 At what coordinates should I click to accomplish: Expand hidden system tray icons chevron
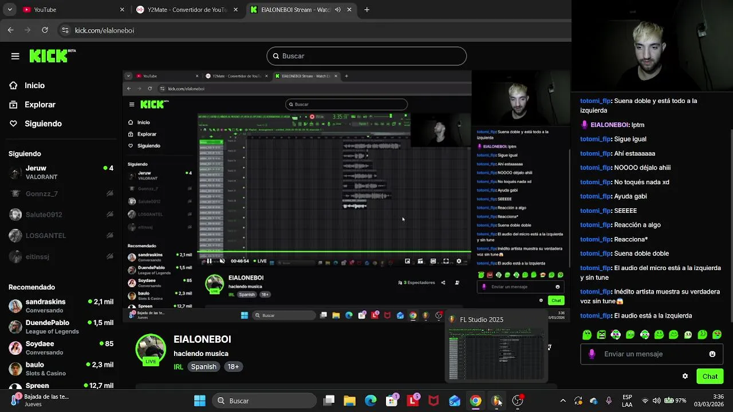pyautogui.click(x=563, y=401)
